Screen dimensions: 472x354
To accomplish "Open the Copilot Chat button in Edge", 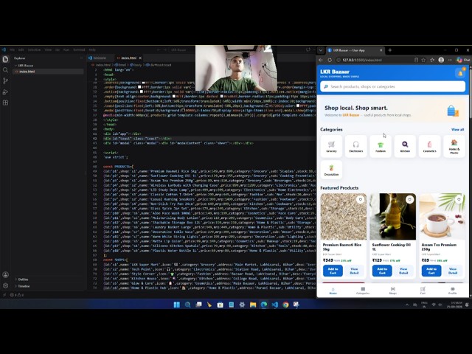I will point(463,60).
